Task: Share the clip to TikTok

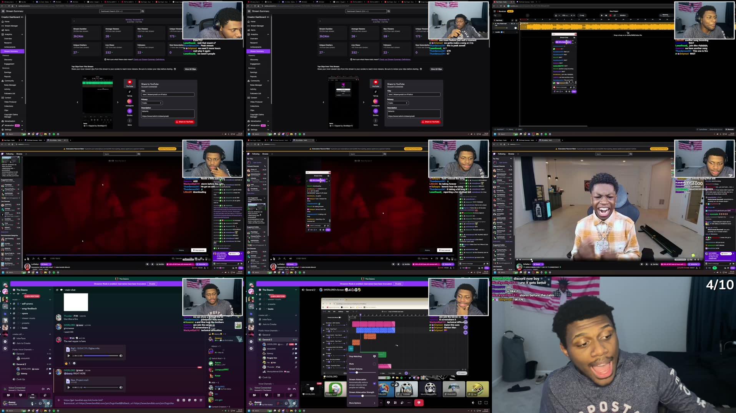Action: 130,93
